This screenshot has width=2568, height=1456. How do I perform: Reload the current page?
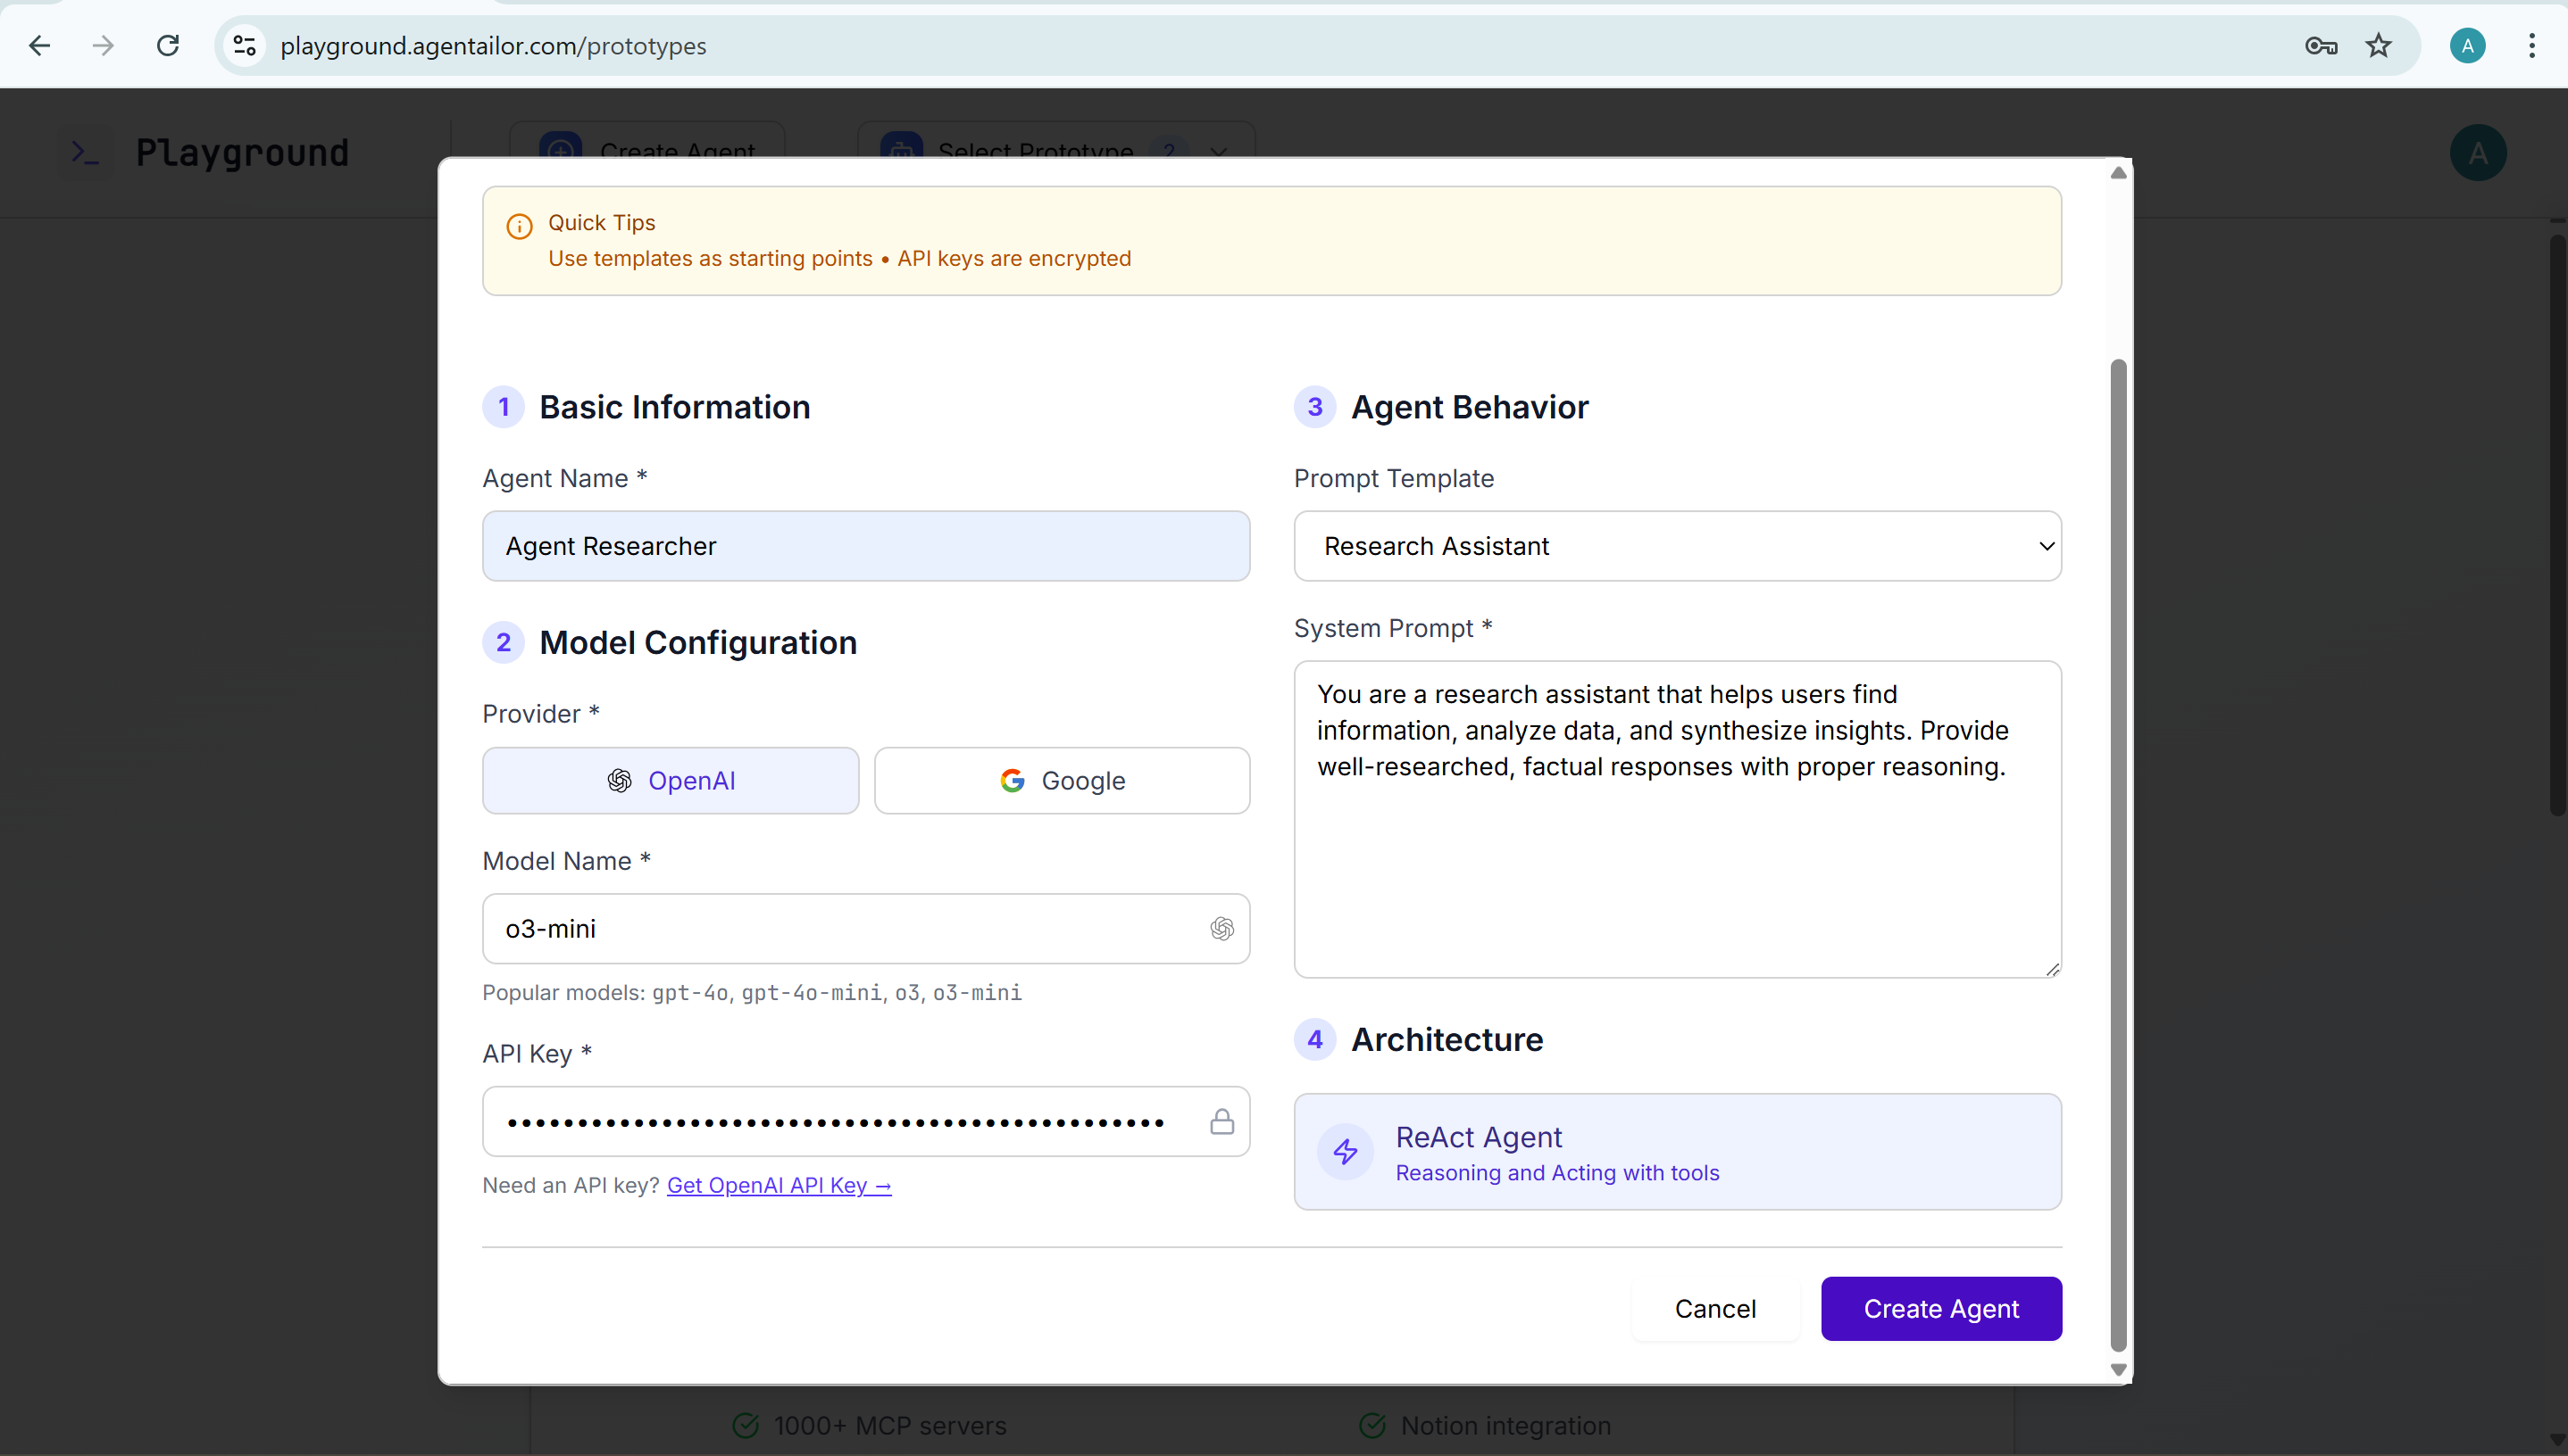pyautogui.click(x=168, y=46)
